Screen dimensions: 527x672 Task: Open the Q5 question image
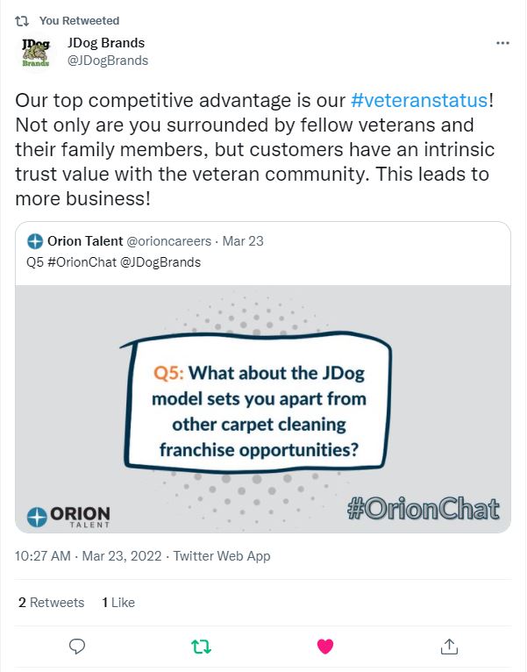pos(263,409)
